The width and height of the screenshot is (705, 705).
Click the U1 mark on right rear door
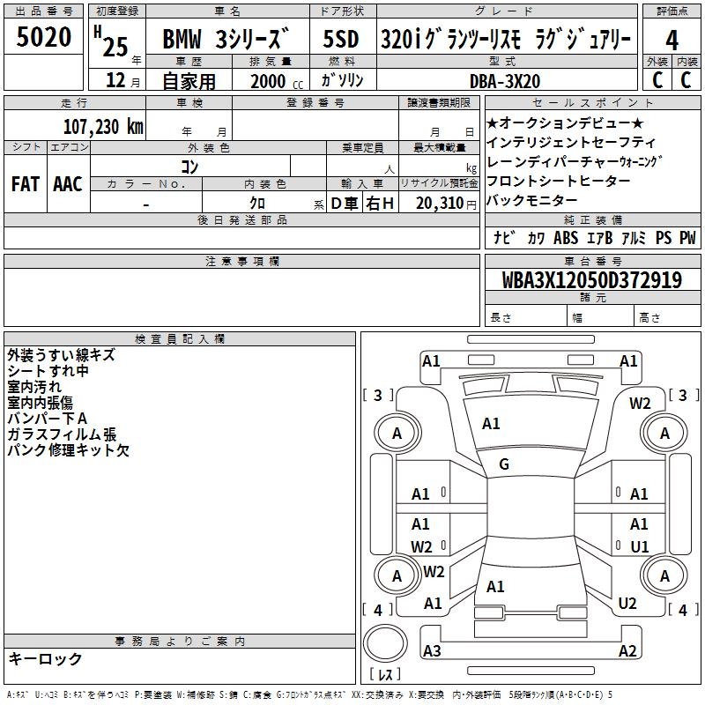tap(640, 546)
